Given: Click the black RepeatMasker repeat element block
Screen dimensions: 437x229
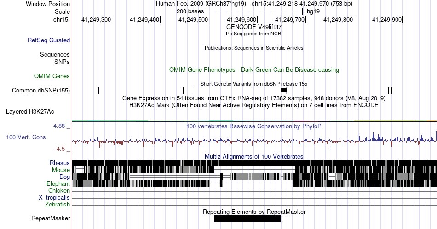Looking at the screenshot, I should click(247, 218).
